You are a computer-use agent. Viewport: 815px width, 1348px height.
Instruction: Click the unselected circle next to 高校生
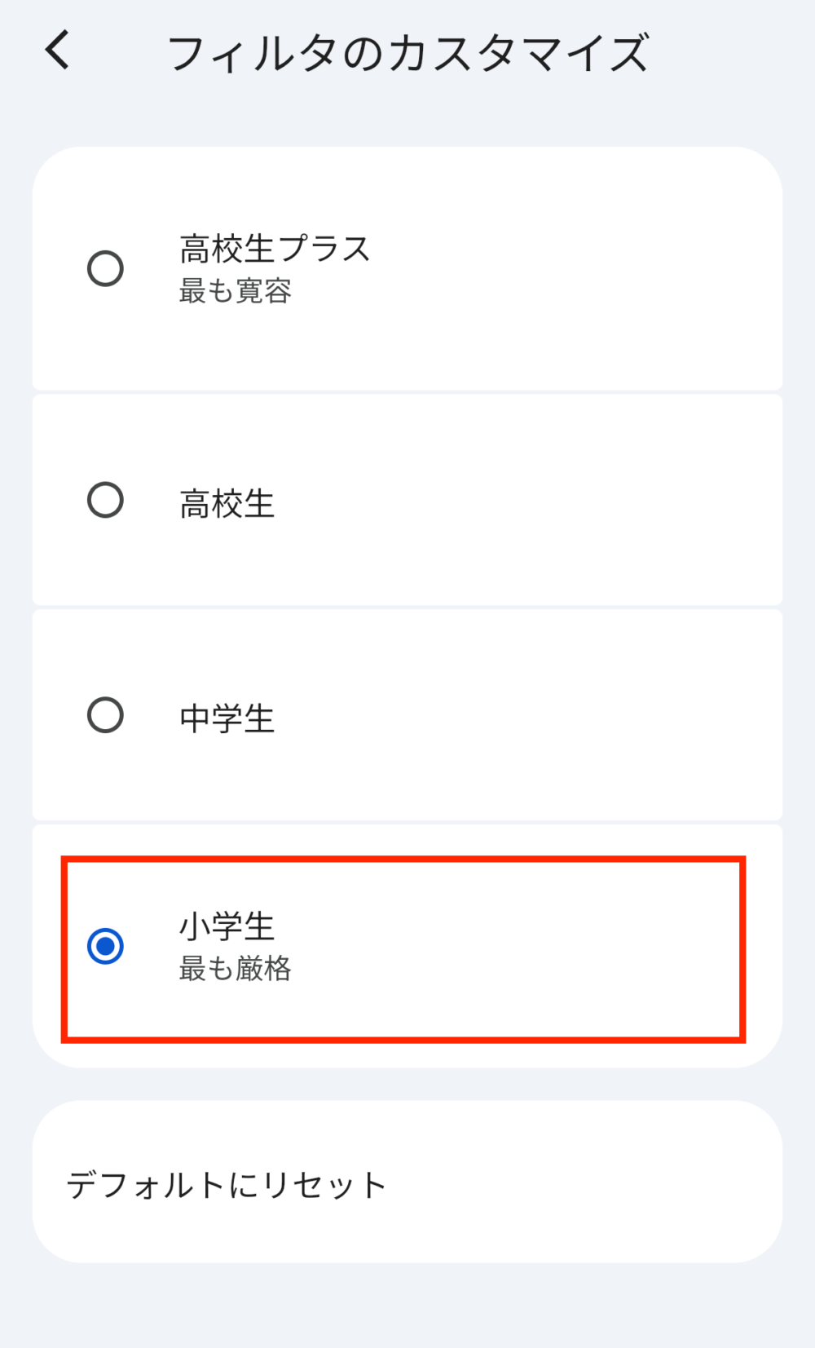[x=105, y=499]
